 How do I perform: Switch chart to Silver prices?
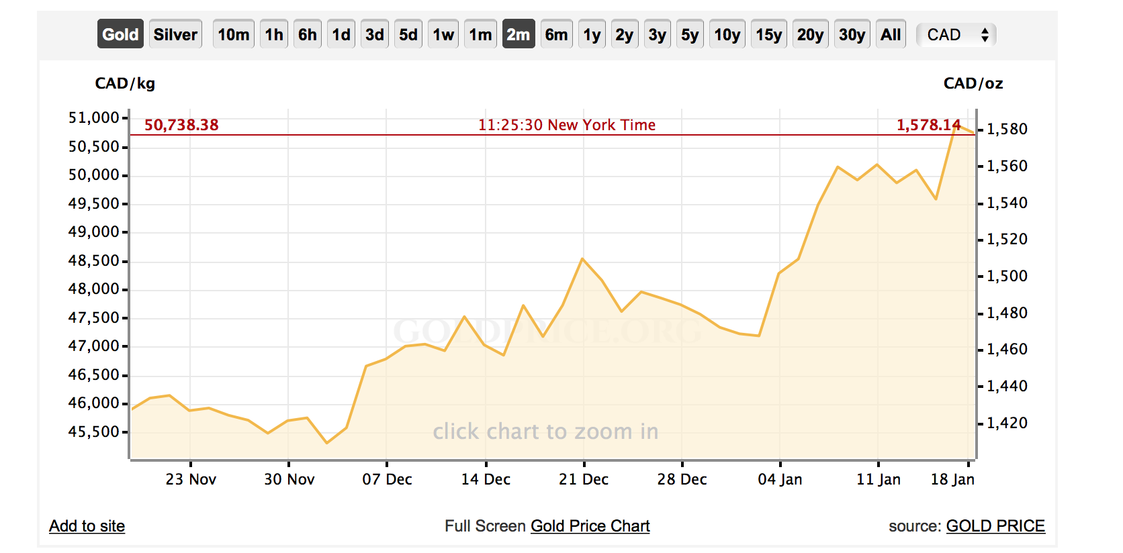(175, 35)
